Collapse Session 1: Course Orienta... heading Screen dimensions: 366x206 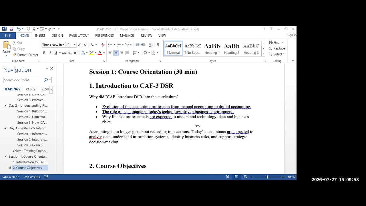pos(5,157)
